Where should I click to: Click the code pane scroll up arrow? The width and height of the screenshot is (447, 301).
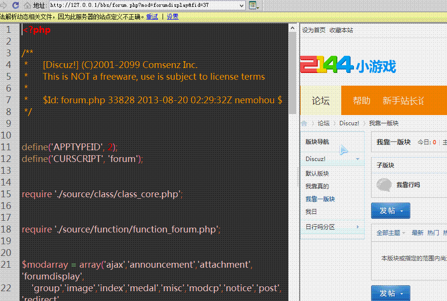pyautogui.click(x=292, y=28)
